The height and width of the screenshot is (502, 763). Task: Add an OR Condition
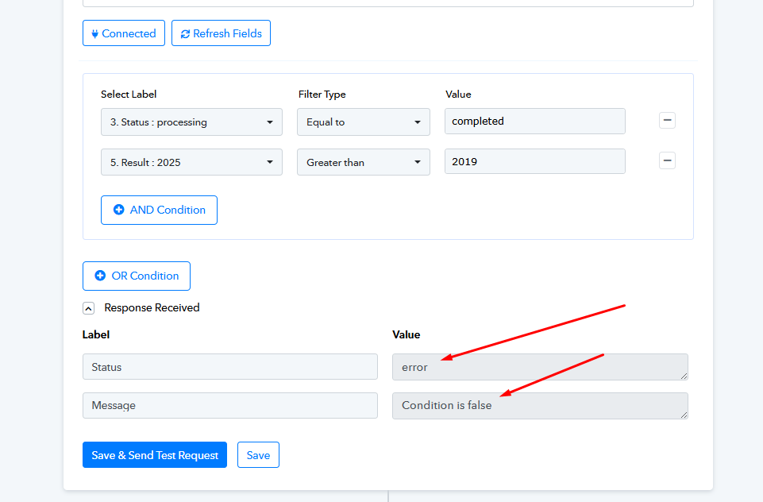(137, 276)
